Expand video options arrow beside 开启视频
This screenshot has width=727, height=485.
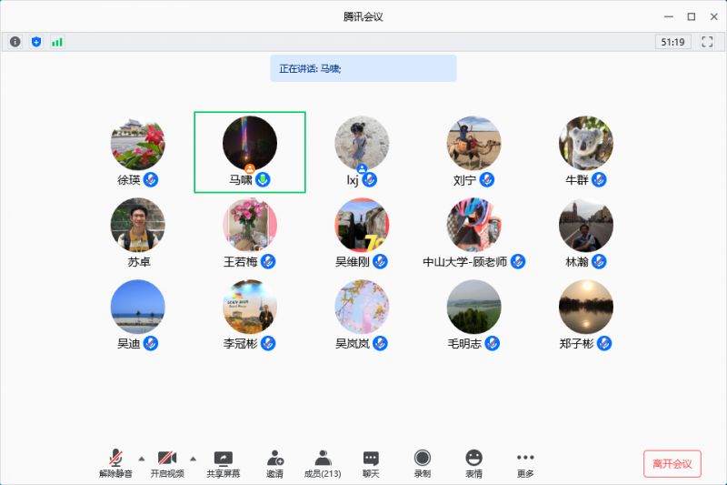tap(193, 458)
